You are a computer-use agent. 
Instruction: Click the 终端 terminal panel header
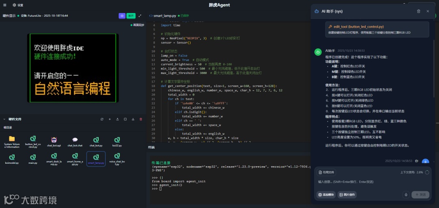pos(152,147)
